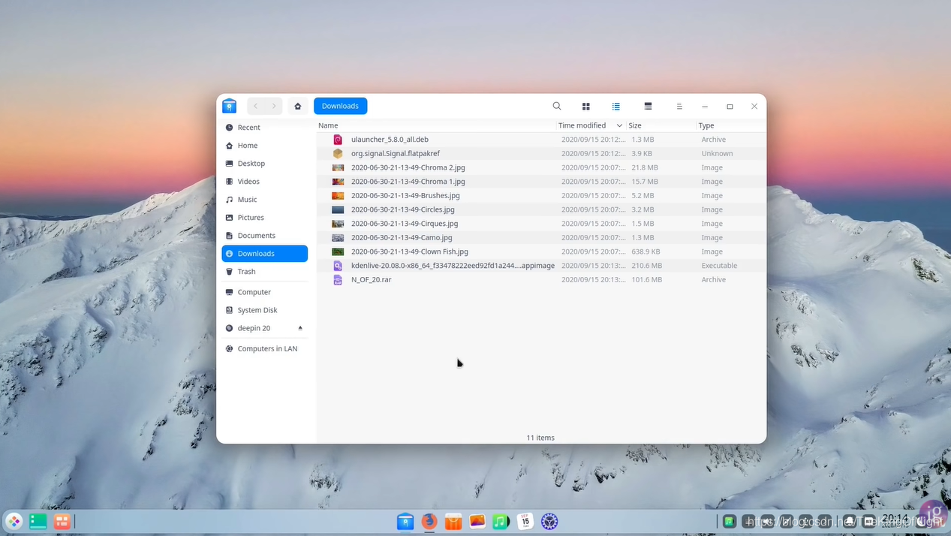Launch Firefox from the dock

[429, 521]
